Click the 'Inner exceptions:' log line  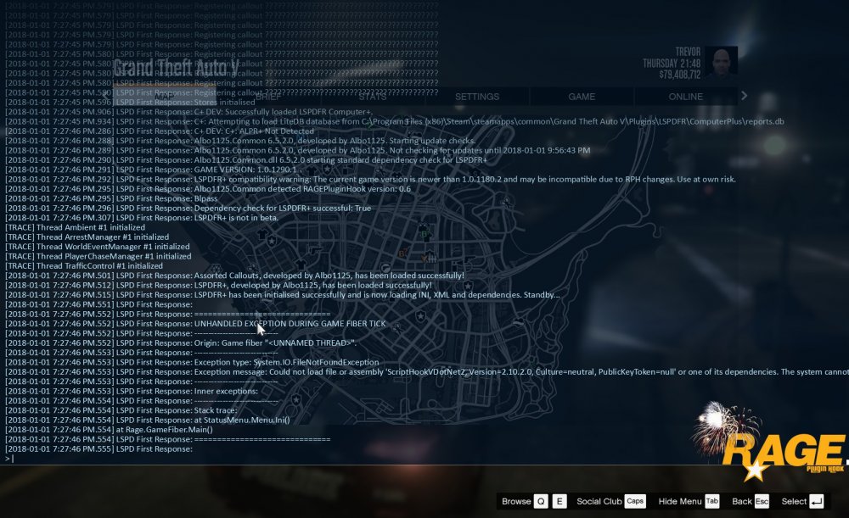(x=132, y=391)
